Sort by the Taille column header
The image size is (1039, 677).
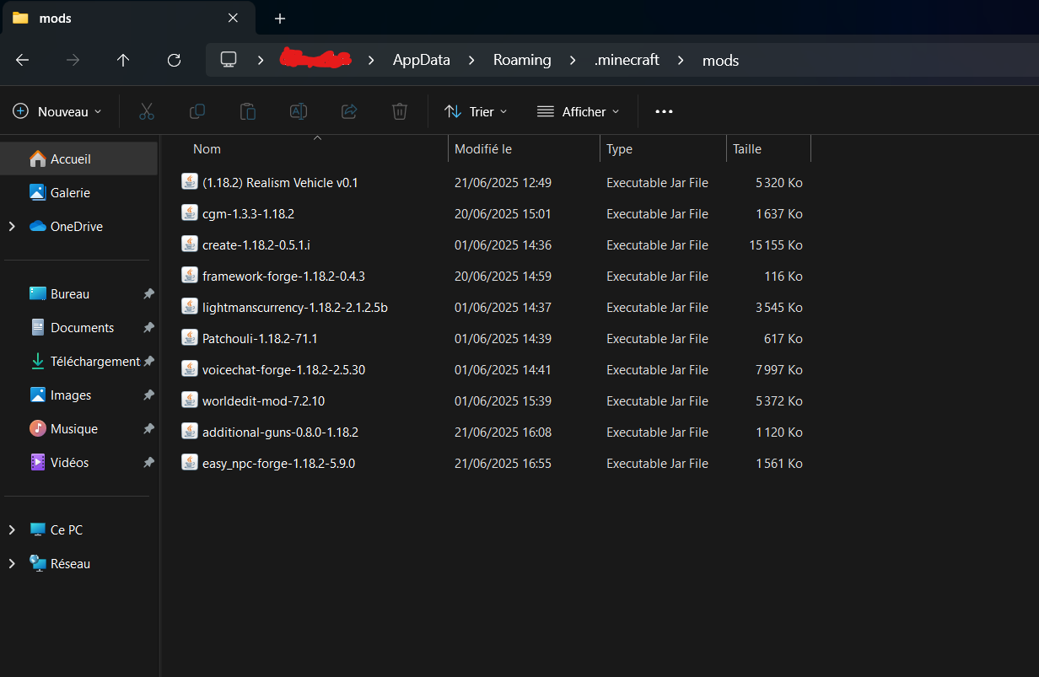(x=768, y=149)
